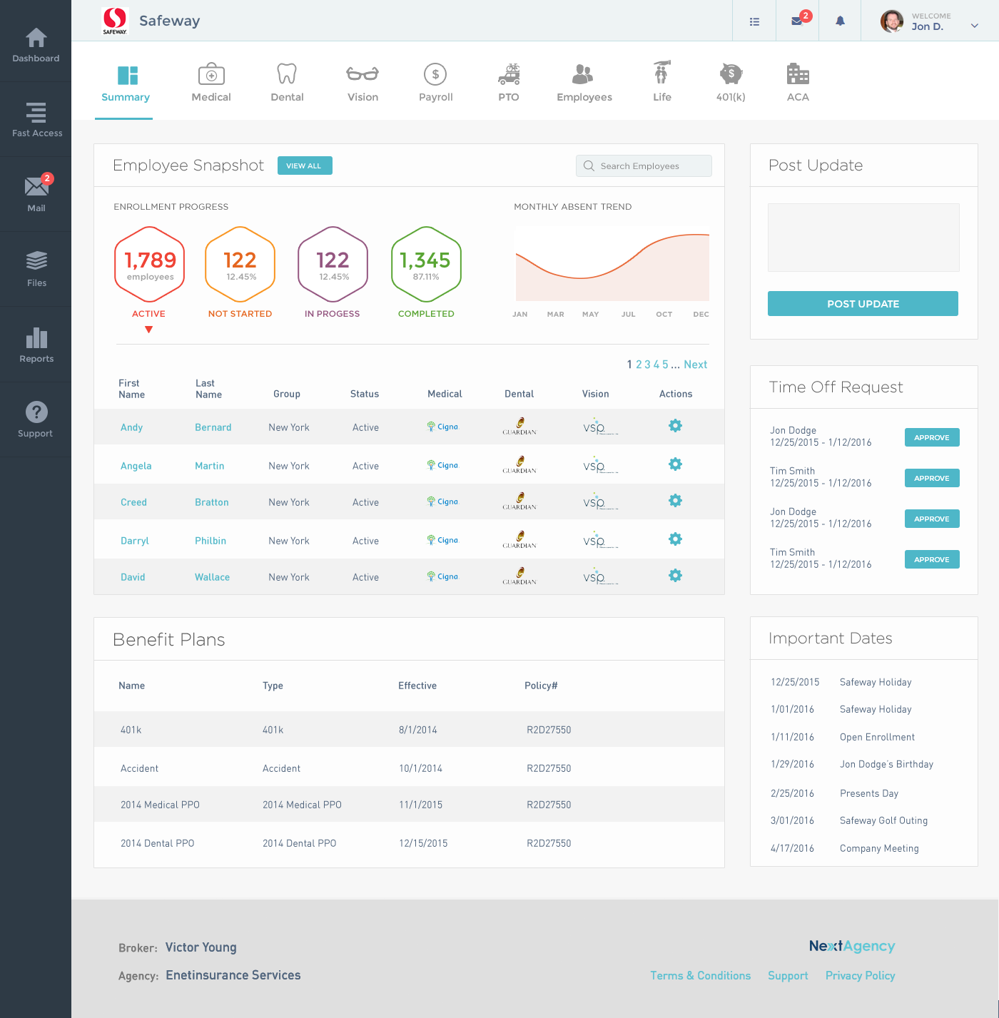Click Open Enrollment important date
This screenshot has width=999, height=1018.
click(x=877, y=737)
